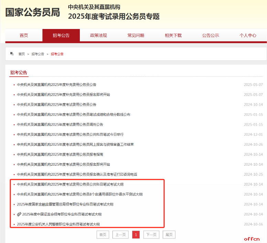Viewport: 267px width, 243px height.
Task: Select page 1 in pagination
Action: pyautogui.click(x=136, y=235)
